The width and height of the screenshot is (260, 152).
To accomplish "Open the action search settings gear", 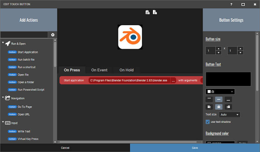I will (x=53, y=35).
